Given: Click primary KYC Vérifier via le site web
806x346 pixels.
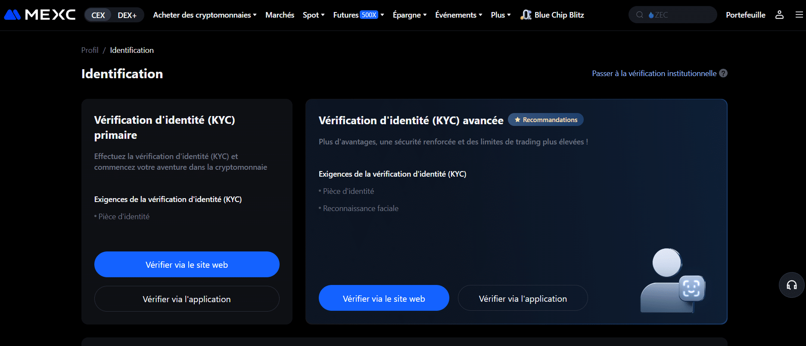Looking at the screenshot, I should (x=187, y=264).
